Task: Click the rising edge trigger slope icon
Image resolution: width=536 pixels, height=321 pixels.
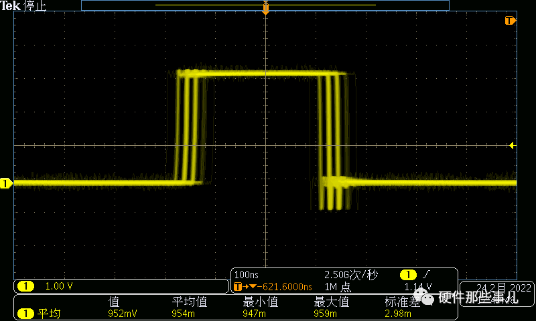Action: 426,275
